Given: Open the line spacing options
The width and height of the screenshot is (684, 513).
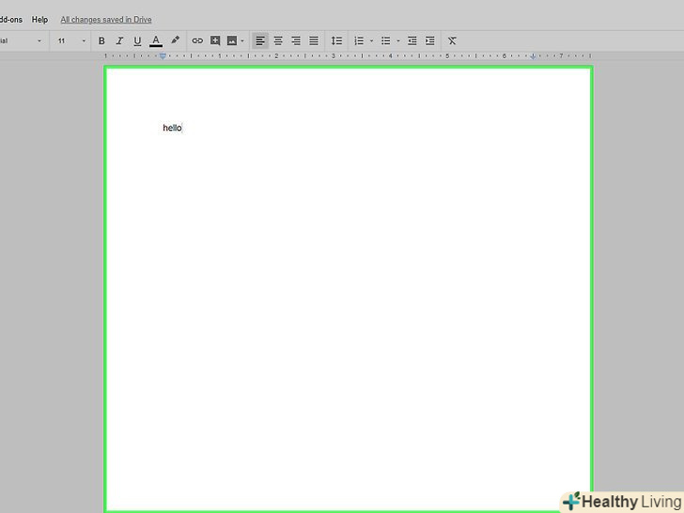Looking at the screenshot, I should tap(336, 41).
